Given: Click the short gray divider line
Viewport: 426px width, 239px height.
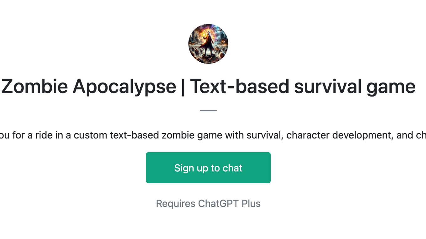Looking at the screenshot, I should pyautogui.click(x=208, y=110).
